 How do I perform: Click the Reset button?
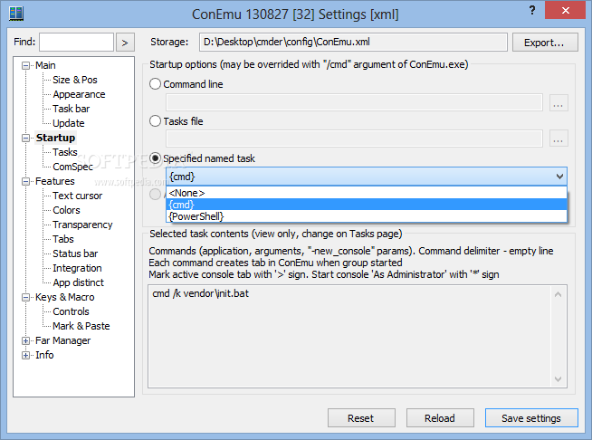[x=361, y=418]
